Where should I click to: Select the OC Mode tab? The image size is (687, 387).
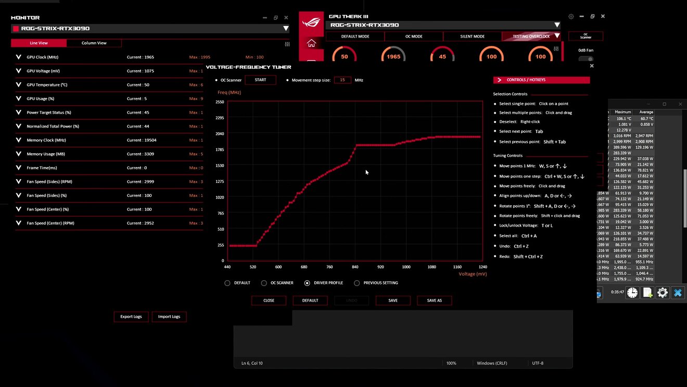point(414,36)
